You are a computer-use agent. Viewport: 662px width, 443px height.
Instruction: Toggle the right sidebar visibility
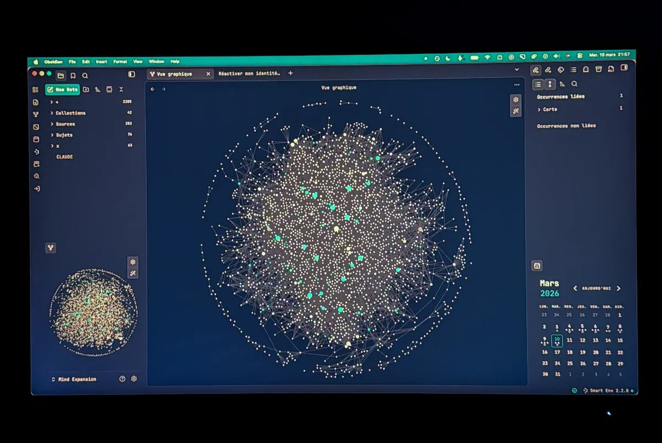coord(624,68)
